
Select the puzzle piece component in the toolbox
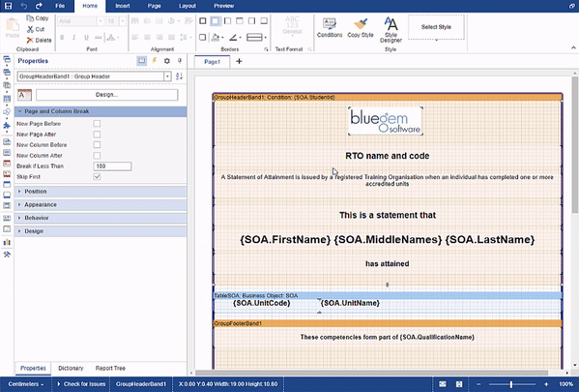(x=7, y=126)
